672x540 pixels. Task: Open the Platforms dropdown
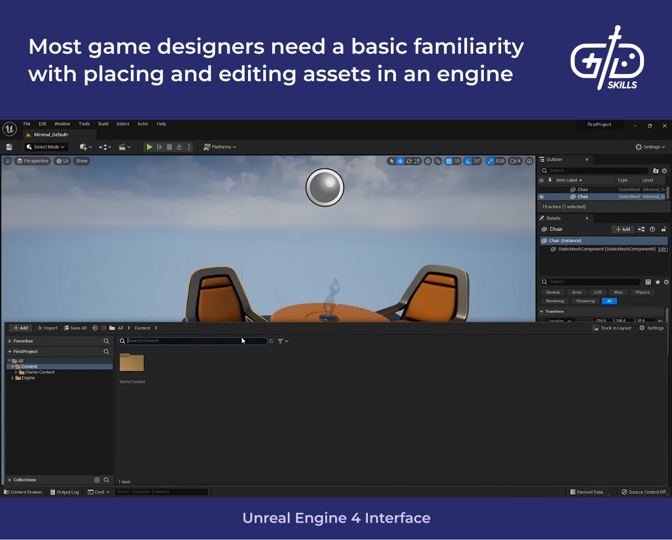click(220, 147)
